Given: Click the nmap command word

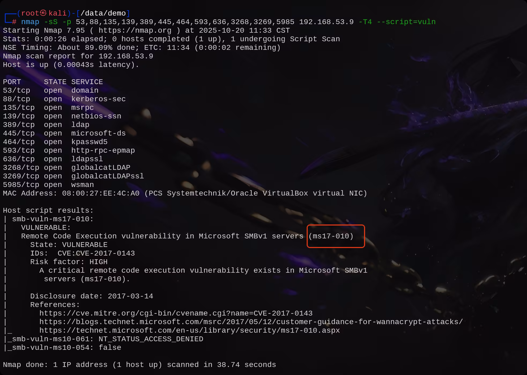Looking at the screenshot, I should [30, 22].
